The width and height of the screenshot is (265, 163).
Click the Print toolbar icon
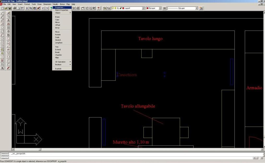tap(15, 8)
